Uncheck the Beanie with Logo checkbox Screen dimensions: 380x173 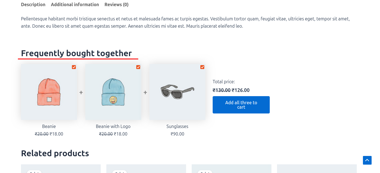coord(138,67)
